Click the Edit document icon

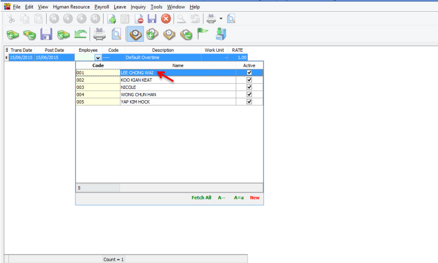[x=125, y=19]
